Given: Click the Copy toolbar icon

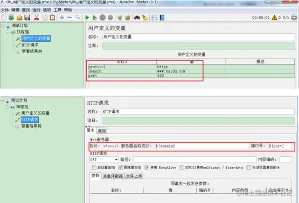Looking at the screenshot, I should click(x=45, y=18).
